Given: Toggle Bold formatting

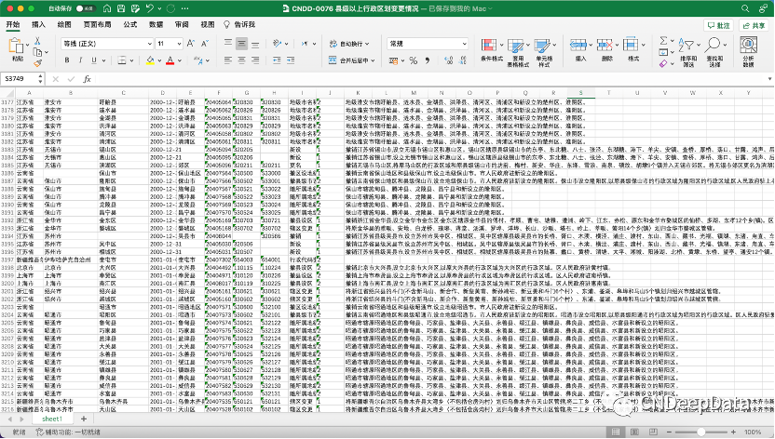Looking at the screenshot, I should 67,60.
